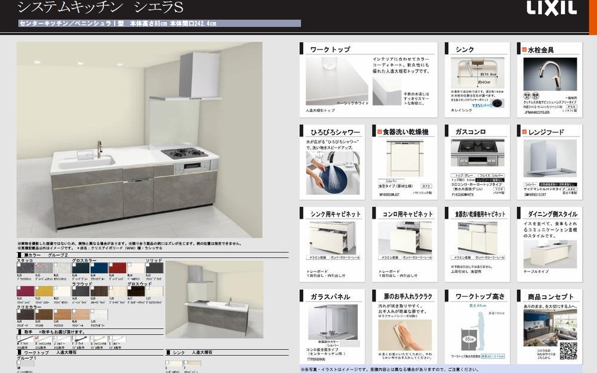The width and height of the screenshot is (597, 373).
Task: Click the orange badge next to 水栓金具
Action: click(524, 50)
